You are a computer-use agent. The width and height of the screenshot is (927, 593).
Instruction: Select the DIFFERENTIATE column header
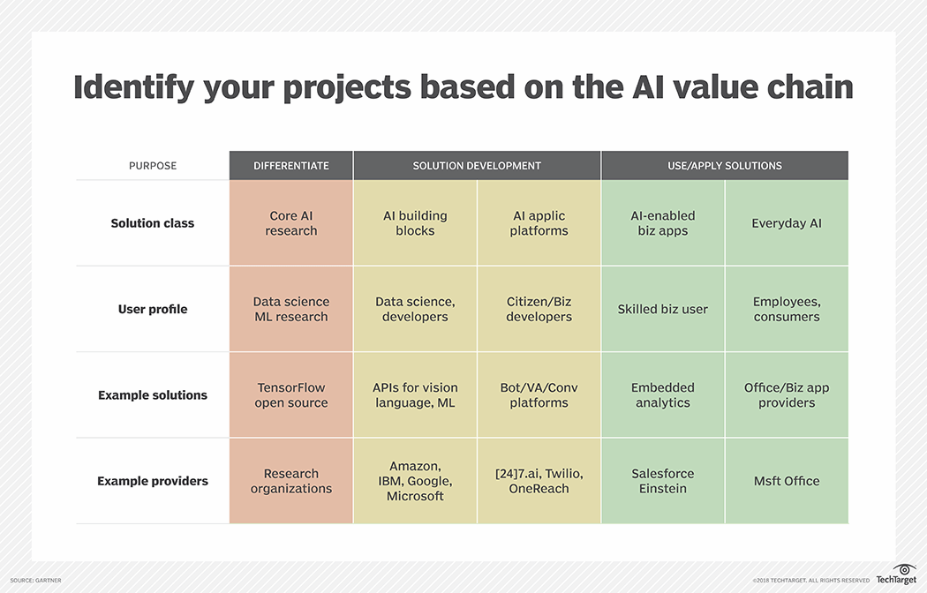point(291,166)
